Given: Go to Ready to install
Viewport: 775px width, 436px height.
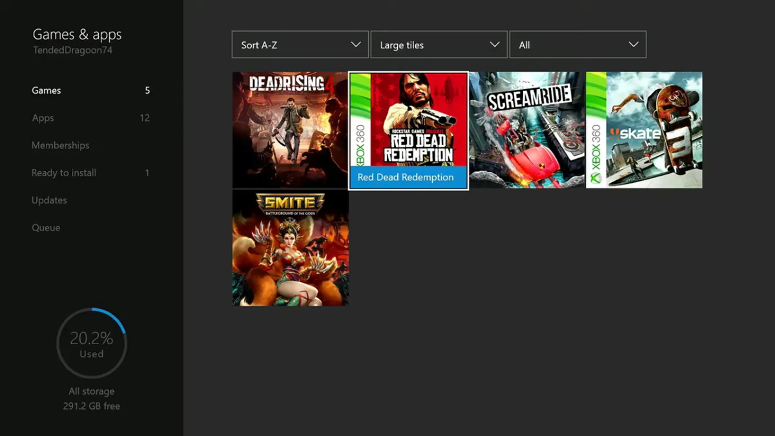Looking at the screenshot, I should pos(91,172).
